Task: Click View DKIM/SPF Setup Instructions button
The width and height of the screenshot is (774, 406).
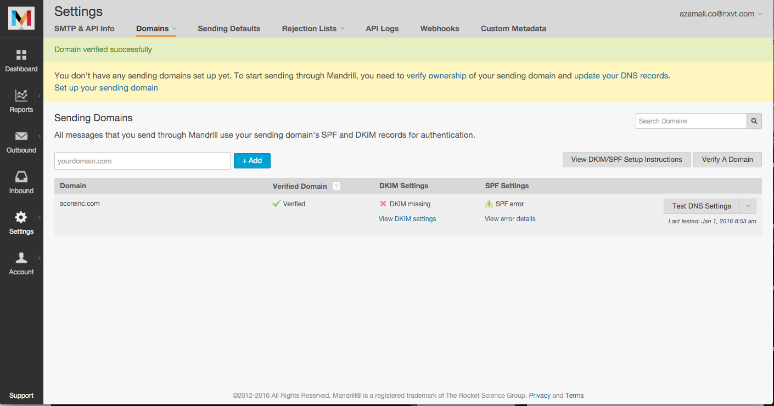Action: click(626, 160)
